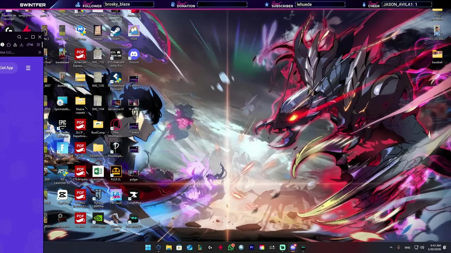Open WhatsApp from the taskbar
The image size is (451, 253).
231,247
